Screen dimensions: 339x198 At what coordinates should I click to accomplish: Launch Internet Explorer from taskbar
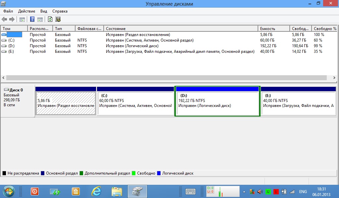point(96,191)
